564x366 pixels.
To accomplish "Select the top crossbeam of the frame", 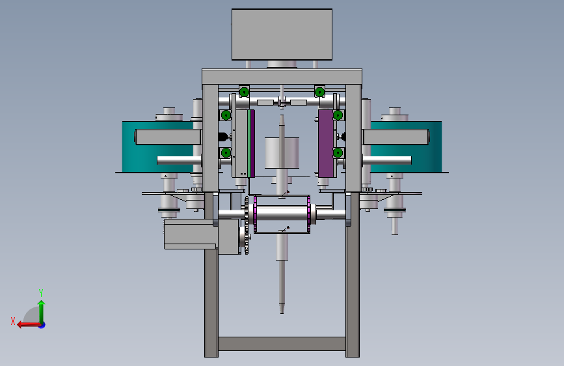I will [282, 77].
